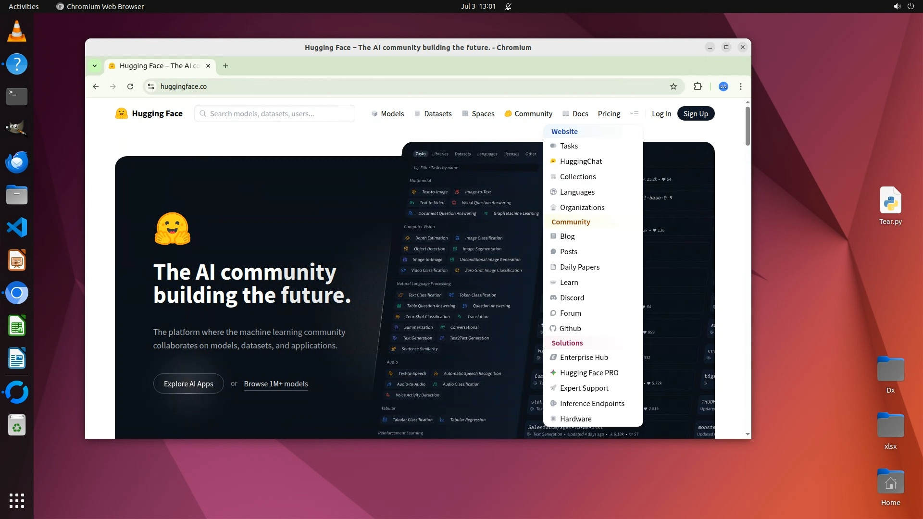Select HuggingChat from the dropdown menu
The width and height of the screenshot is (923, 519).
click(580, 161)
